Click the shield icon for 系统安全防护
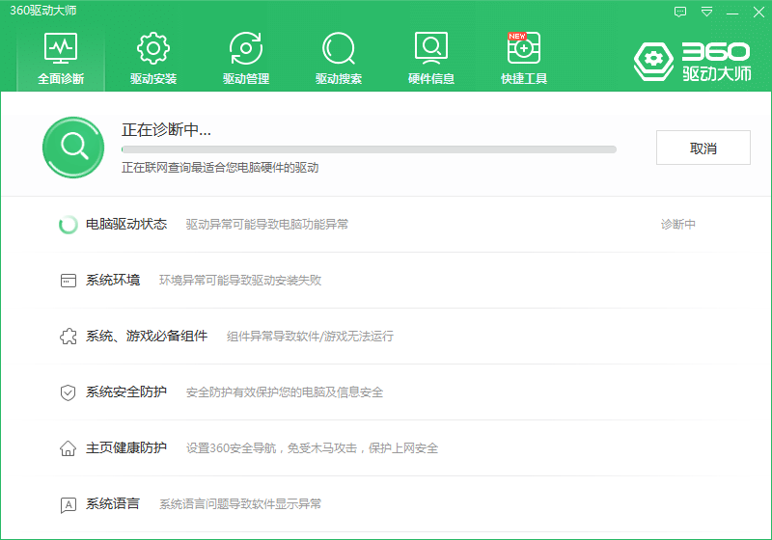 [x=68, y=392]
